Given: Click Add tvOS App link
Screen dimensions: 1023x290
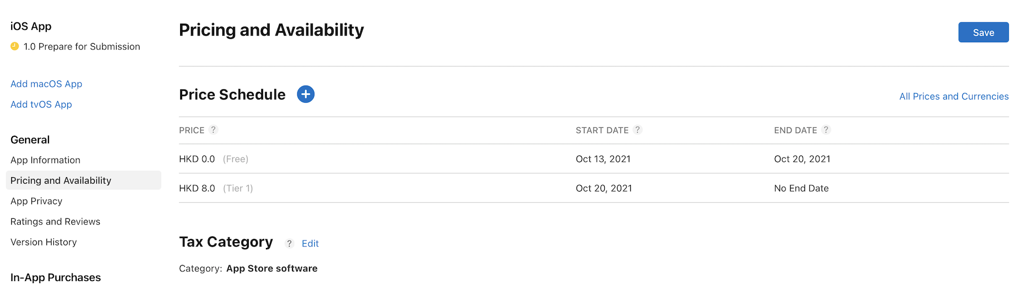Looking at the screenshot, I should click(x=41, y=104).
